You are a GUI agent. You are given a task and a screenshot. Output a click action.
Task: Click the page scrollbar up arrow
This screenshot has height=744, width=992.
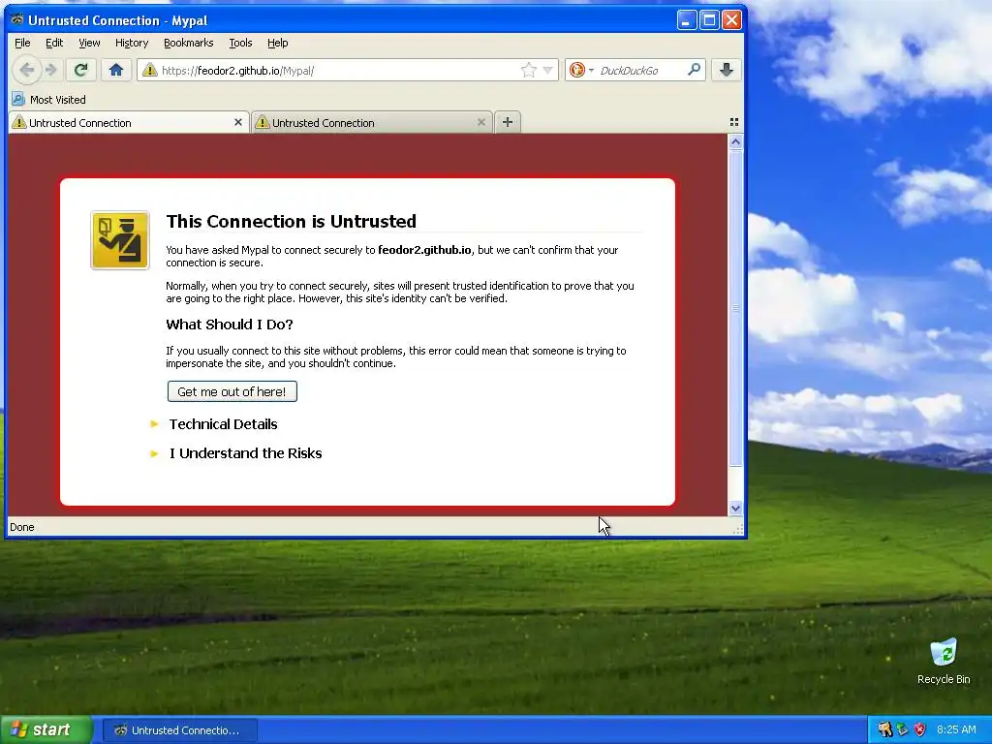tap(735, 142)
